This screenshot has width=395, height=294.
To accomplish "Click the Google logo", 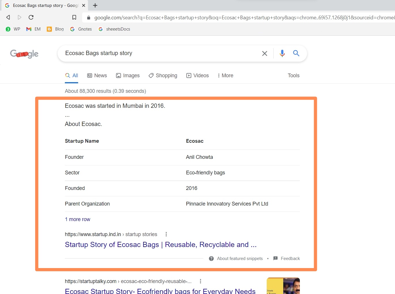I will click(24, 54).
